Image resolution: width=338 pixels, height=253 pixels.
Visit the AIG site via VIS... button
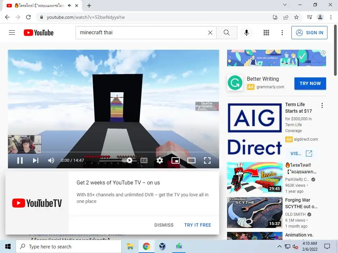[301, 154]
